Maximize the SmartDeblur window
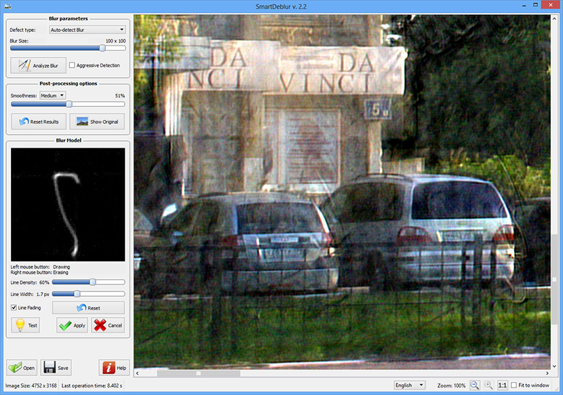The width and height of the screenshot is (563, 395). (535, 5)
